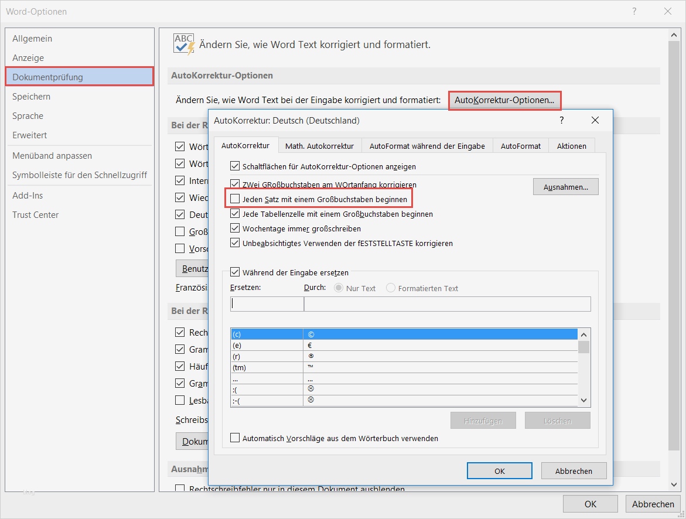
Task: Click the Word-Optionen help question mark
Action: tap(634, 11)
